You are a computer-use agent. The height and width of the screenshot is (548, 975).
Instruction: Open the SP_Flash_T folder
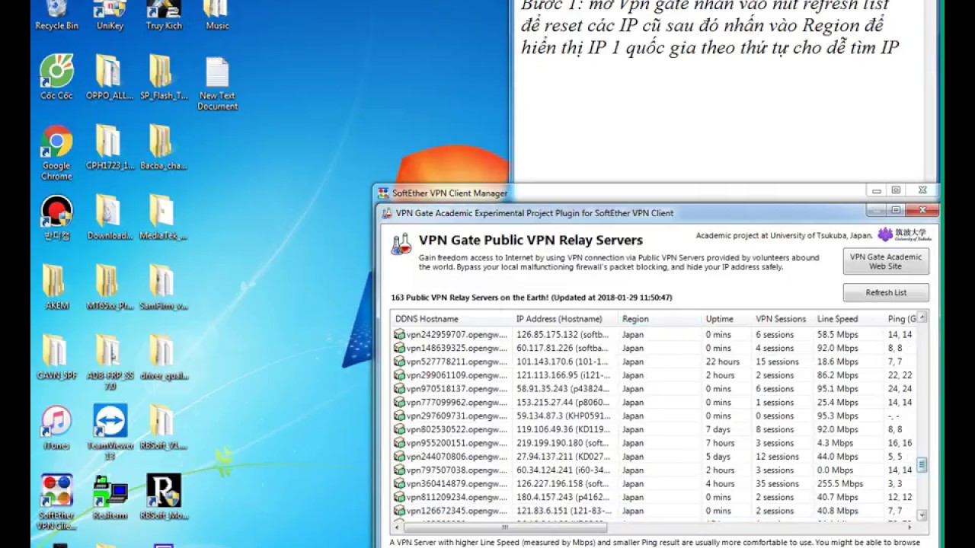tap(163, 77)
